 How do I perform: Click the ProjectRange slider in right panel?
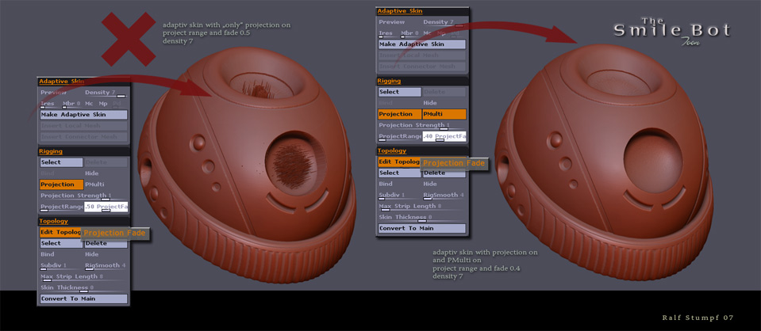click(x=399, y=137)
